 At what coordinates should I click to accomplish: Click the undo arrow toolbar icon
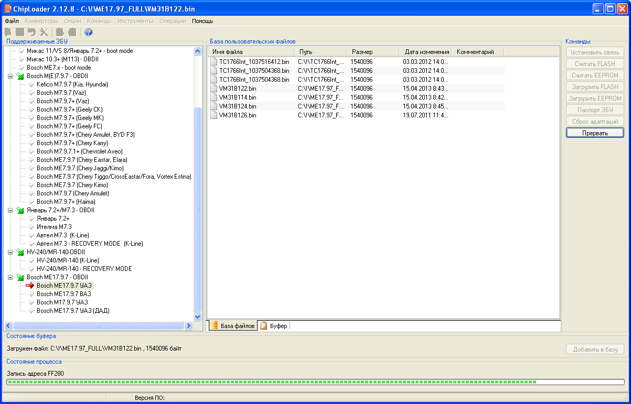pyautogui.click(x=31, y=32)
